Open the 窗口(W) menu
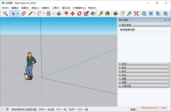The image size is (171, 112). [x=66, y=8]
